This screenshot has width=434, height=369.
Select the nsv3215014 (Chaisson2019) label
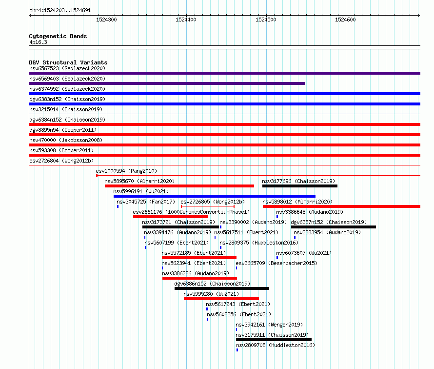pyautogui.click(x=66, y=109)
